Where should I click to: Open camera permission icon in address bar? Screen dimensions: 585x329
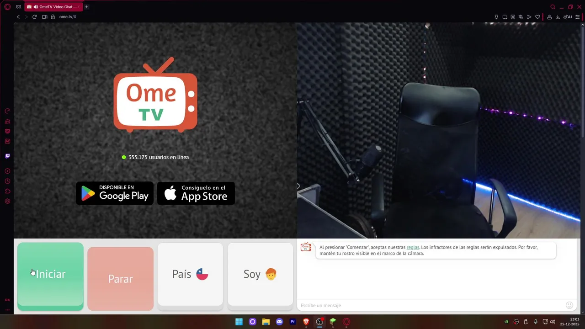click(x=45, y=17)
